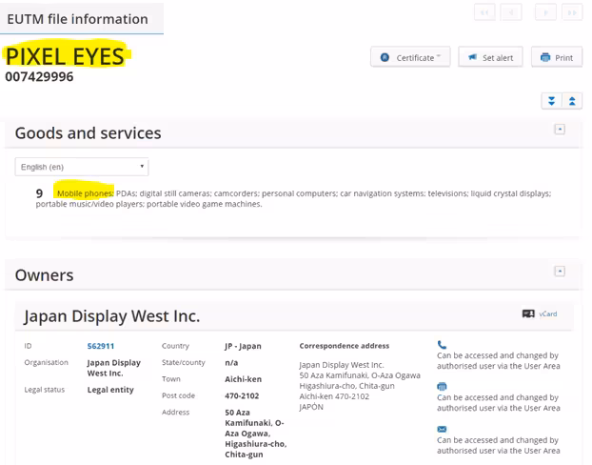The image size is (592, 465).
Task: Open owner ID 562911 link
Action: (x=101, y=346)
